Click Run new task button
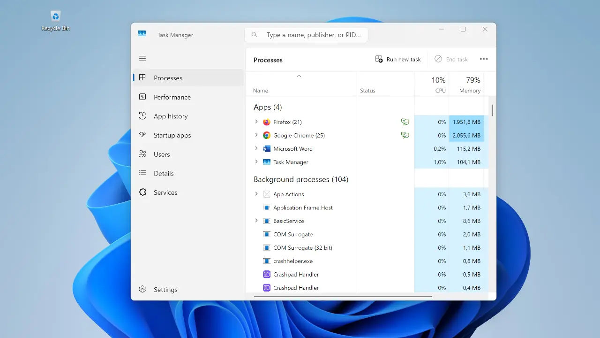The image size is (600, 338). 398,59
